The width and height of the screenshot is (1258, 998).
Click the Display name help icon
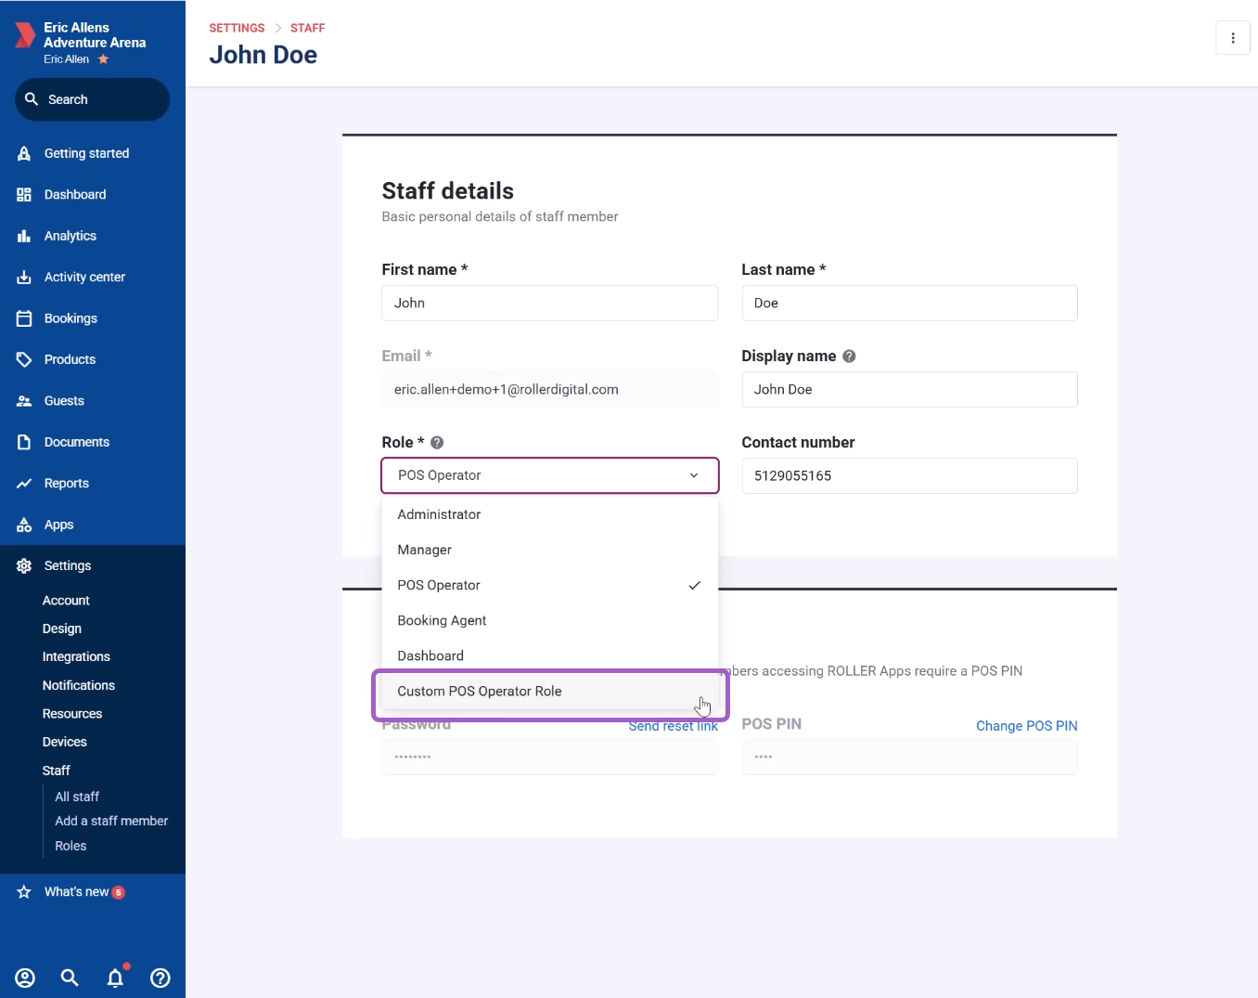[849, 356]
